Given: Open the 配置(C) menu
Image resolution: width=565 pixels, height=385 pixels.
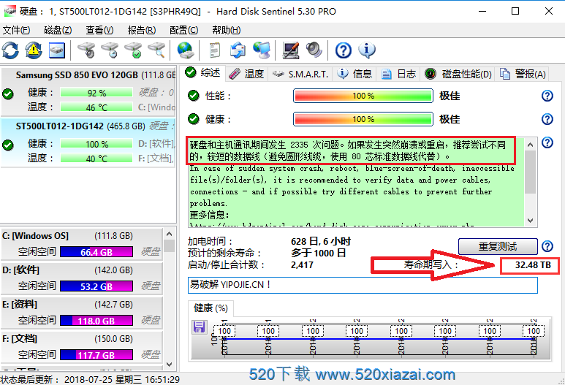Looking at the screenshot, I should pos(183,30).
